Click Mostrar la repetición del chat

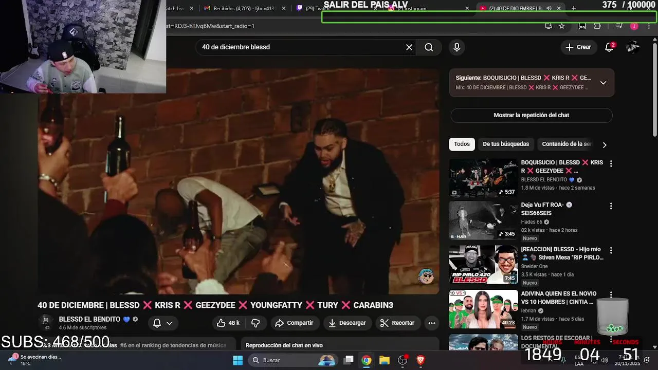click(532, 115)
